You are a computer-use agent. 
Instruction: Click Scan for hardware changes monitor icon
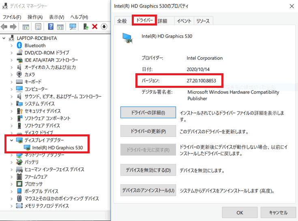point(73,27)
